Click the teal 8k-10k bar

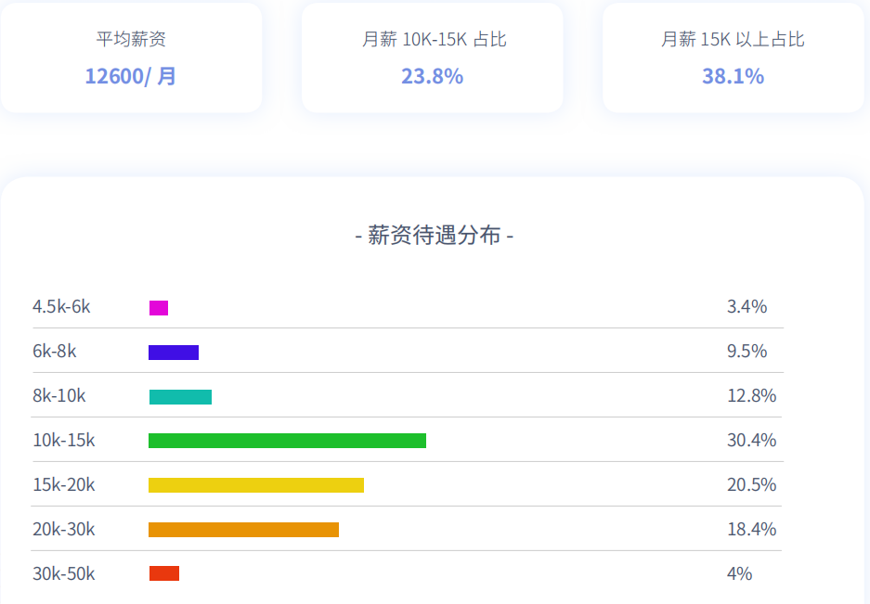(x=179, y=395)
